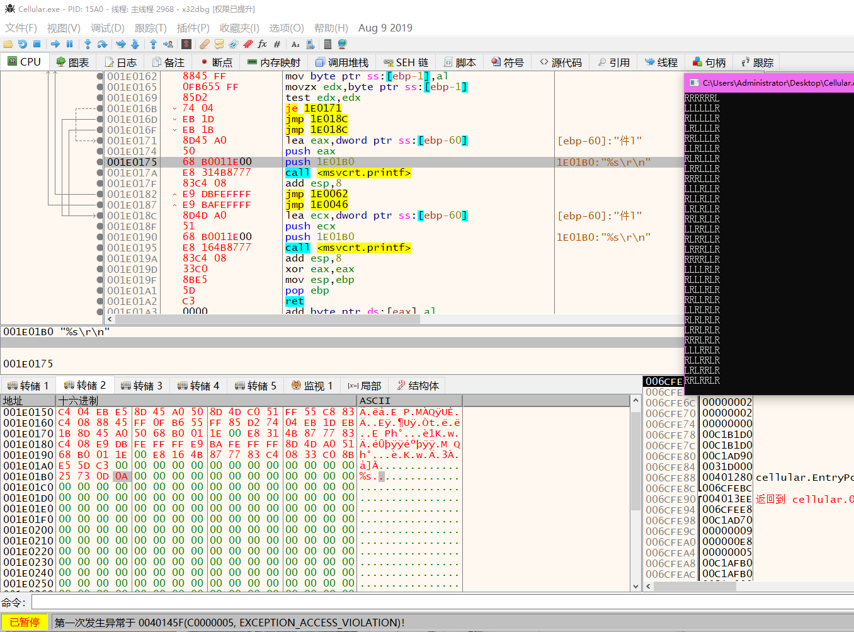Open the 调试(D) menu
The image size is (854, 632).
tap(108, 28)
